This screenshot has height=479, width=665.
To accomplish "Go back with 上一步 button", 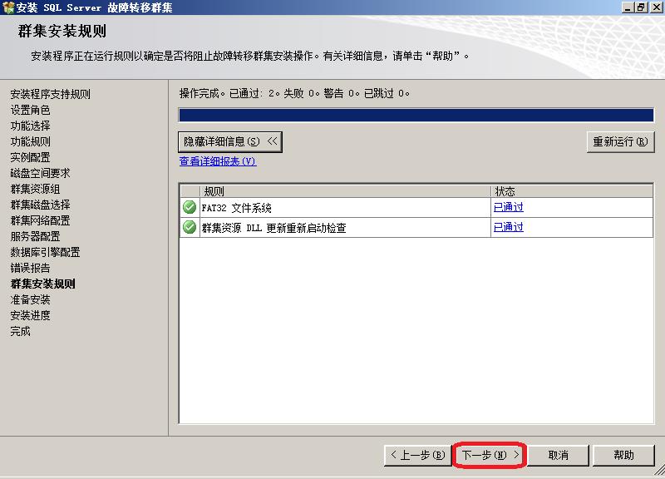I will (x=417, y=455).
